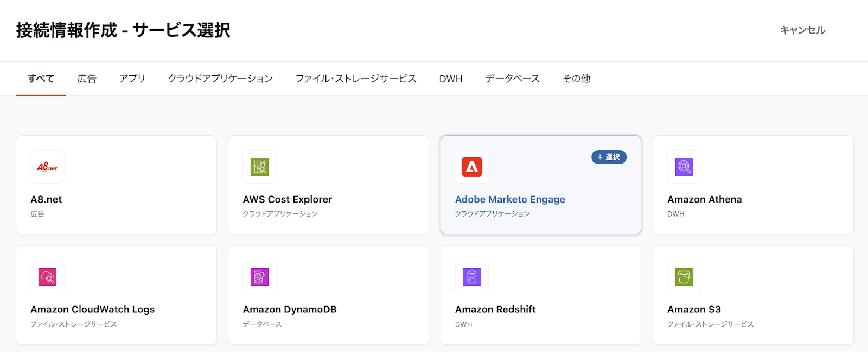Viewport: 868px width, 352px height.
Task: Click the キャンセル button
Action: coord(802,30)
